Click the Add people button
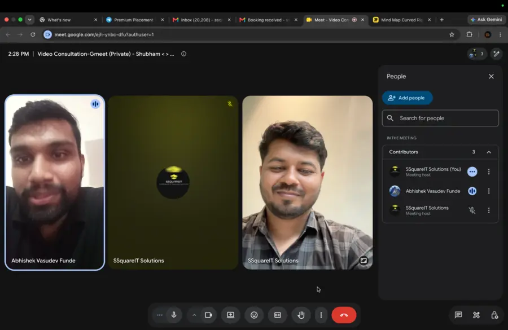The width and height of the screenshot is (508, 330). (407, 98)
